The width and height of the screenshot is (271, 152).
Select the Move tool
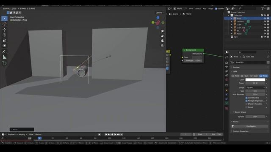tap(5, 30)
